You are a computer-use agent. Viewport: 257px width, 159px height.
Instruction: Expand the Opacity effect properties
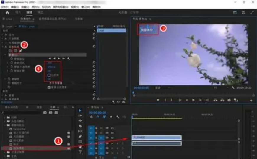2,39
